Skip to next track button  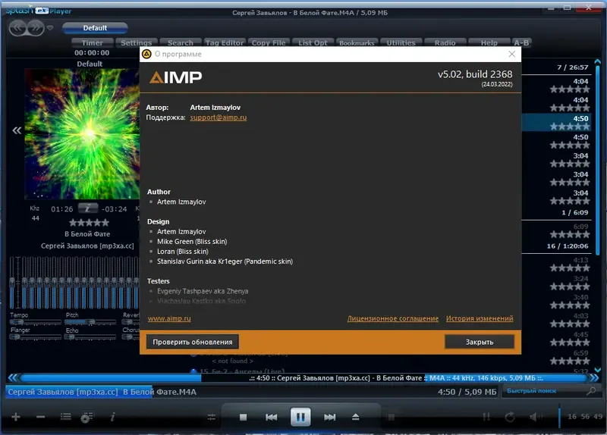329,417
